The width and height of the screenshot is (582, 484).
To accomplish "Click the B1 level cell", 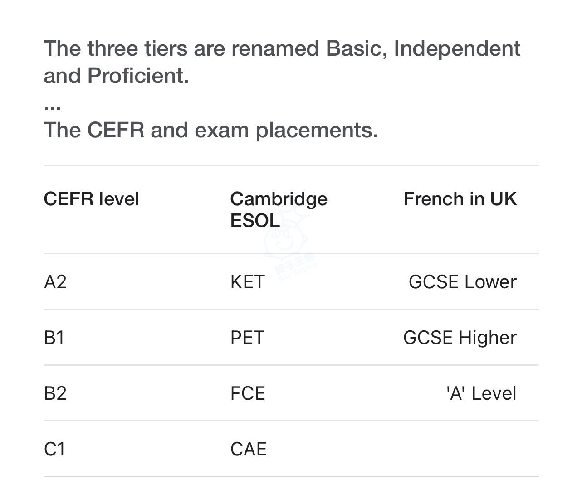I will tap(54, 338).
